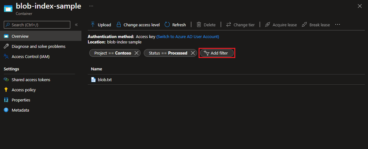Click the Refresh circular arrow icon
The width and height of the screenshot is (368, 149).
[167, 25]
